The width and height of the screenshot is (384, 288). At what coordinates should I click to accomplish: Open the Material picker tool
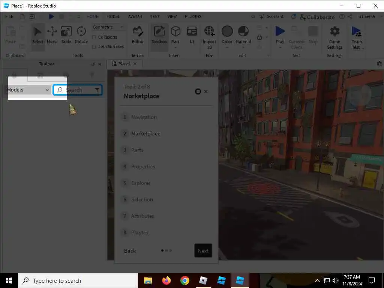point(243,34)
